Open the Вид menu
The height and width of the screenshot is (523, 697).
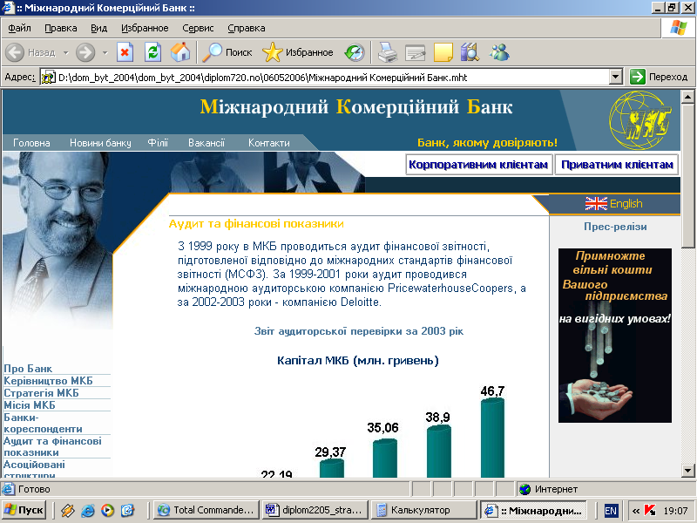[98, 28]
